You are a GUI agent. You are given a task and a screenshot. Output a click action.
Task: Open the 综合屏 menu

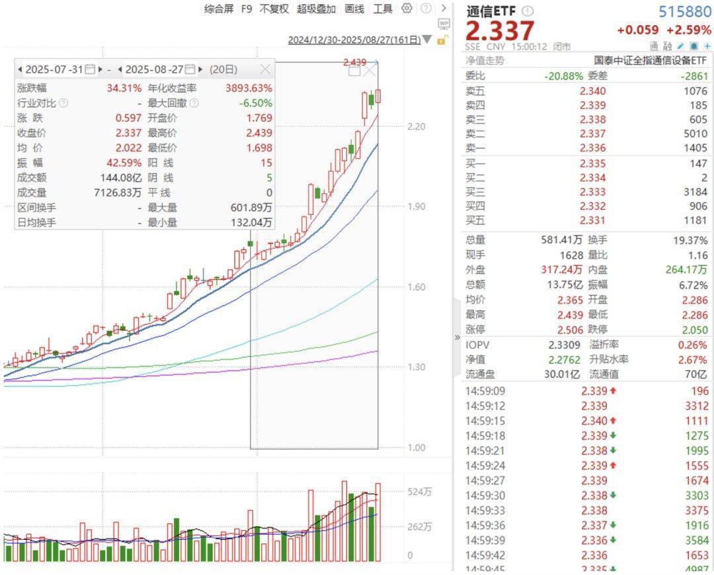pos(219,9)
